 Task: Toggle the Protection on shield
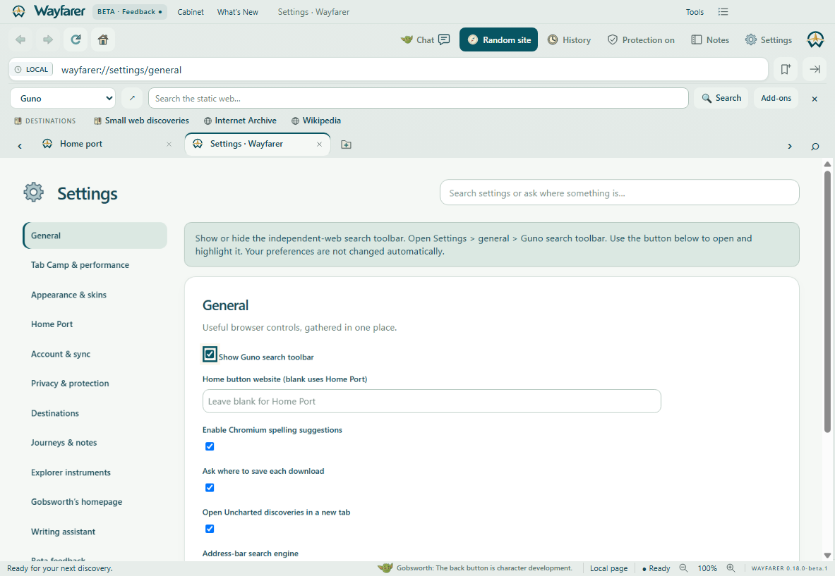[641, 40]
